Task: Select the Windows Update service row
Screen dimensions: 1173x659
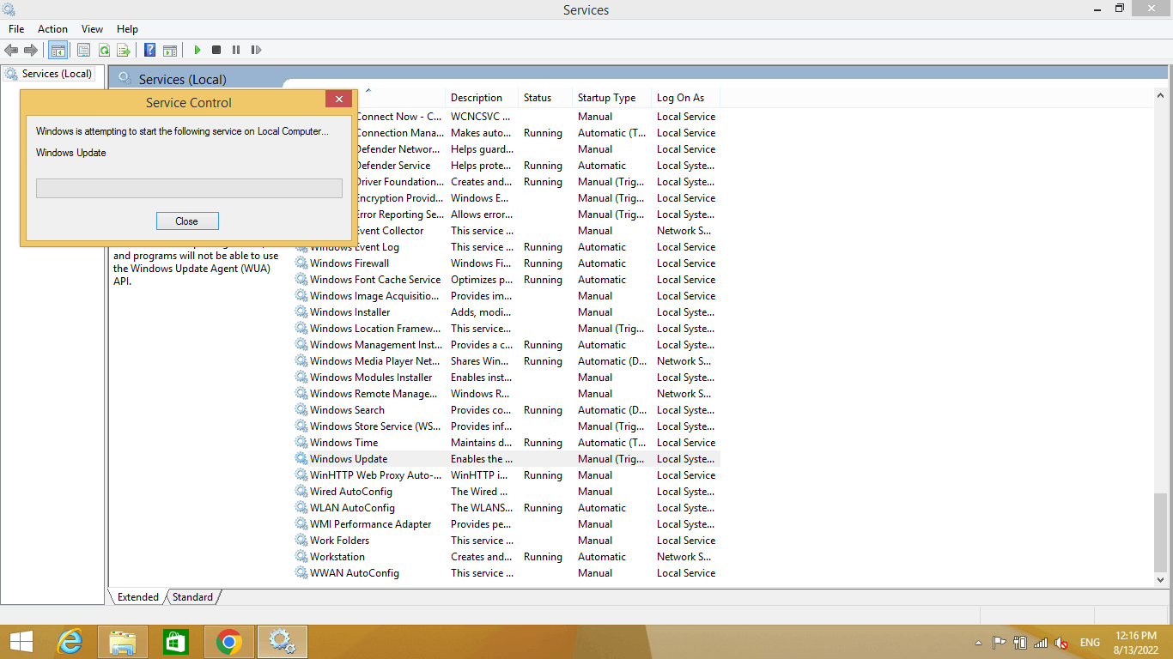Action: [x=507, y=459]
